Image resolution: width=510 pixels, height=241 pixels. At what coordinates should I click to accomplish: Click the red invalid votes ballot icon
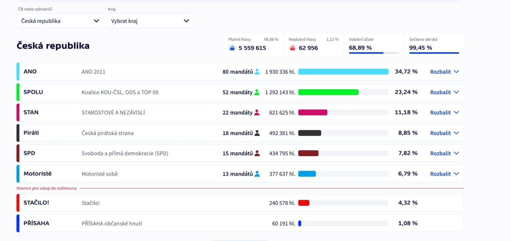pyautogui.click(x=292, y=48)
